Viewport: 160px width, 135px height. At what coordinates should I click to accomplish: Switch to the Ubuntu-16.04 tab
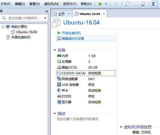pos(90,14)
